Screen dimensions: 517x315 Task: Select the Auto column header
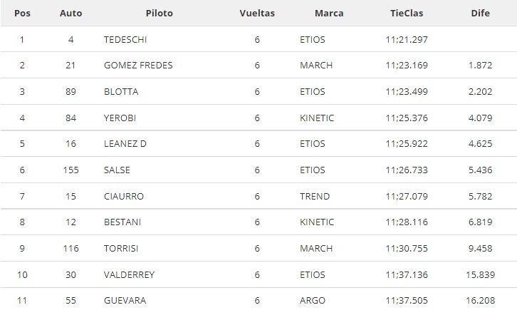coord(70,14)
